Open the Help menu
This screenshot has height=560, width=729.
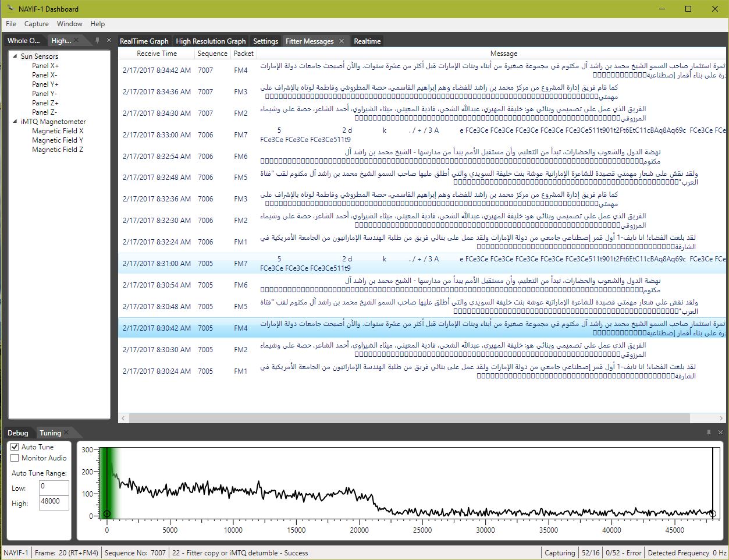click(98, 24)
